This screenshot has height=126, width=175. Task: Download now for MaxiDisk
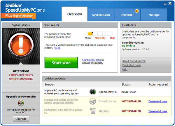pos(158,111)
